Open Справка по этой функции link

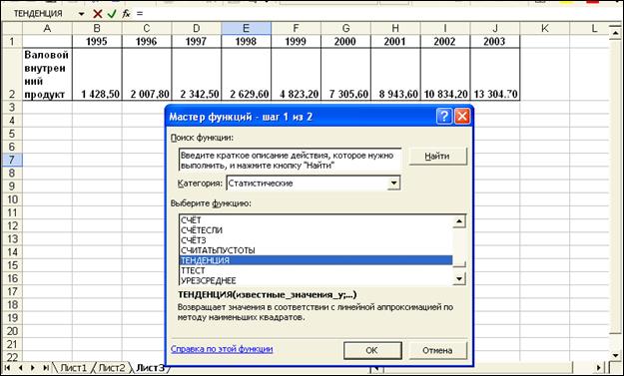(222, 349)
